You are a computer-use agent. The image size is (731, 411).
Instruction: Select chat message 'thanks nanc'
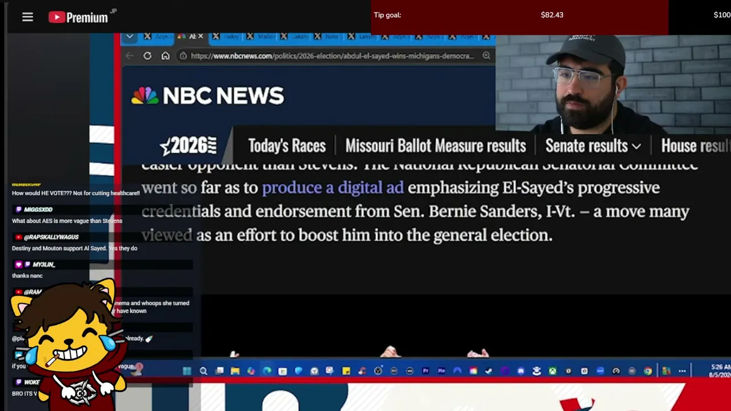pos(27,276)
